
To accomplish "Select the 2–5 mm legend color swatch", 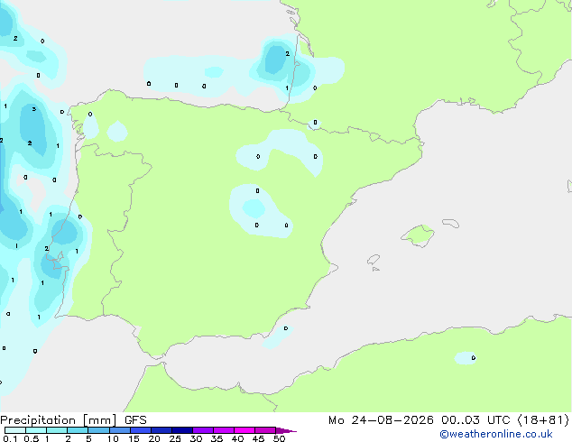I will [x=78, y=430].
